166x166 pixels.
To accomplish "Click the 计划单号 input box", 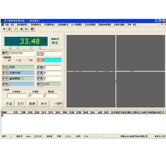I will 17,96.
